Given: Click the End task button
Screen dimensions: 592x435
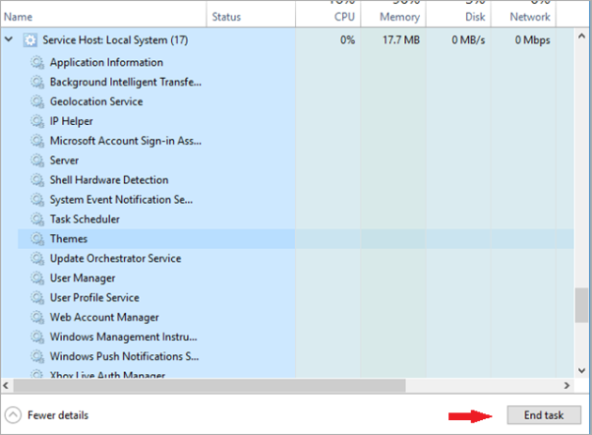Looking at the screenshot, I should [x=544, y=415].
